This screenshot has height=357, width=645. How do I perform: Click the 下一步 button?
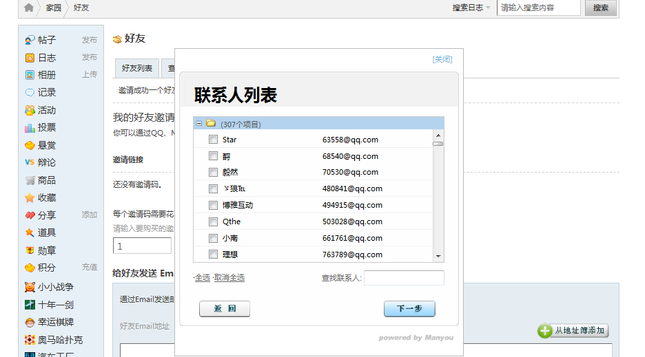point(409,309)
